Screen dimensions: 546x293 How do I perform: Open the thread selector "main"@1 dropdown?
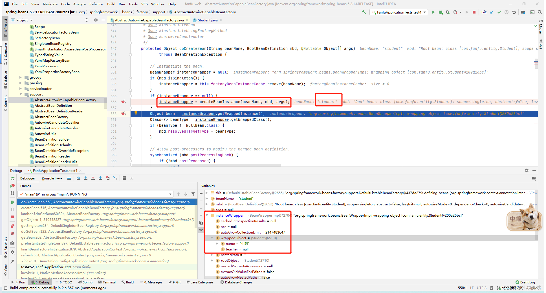point(96,194)
